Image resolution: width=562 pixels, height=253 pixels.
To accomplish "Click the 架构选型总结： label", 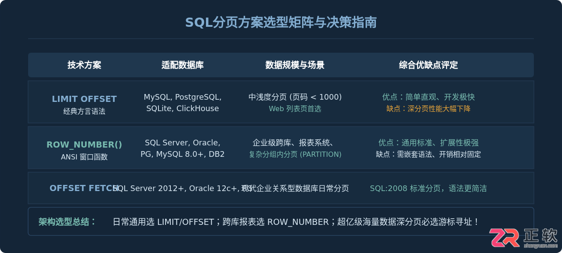I will tap(68, 222).
